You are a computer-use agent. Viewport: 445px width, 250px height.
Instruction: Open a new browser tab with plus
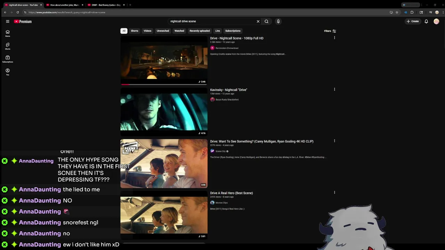(x=130, y=5)
